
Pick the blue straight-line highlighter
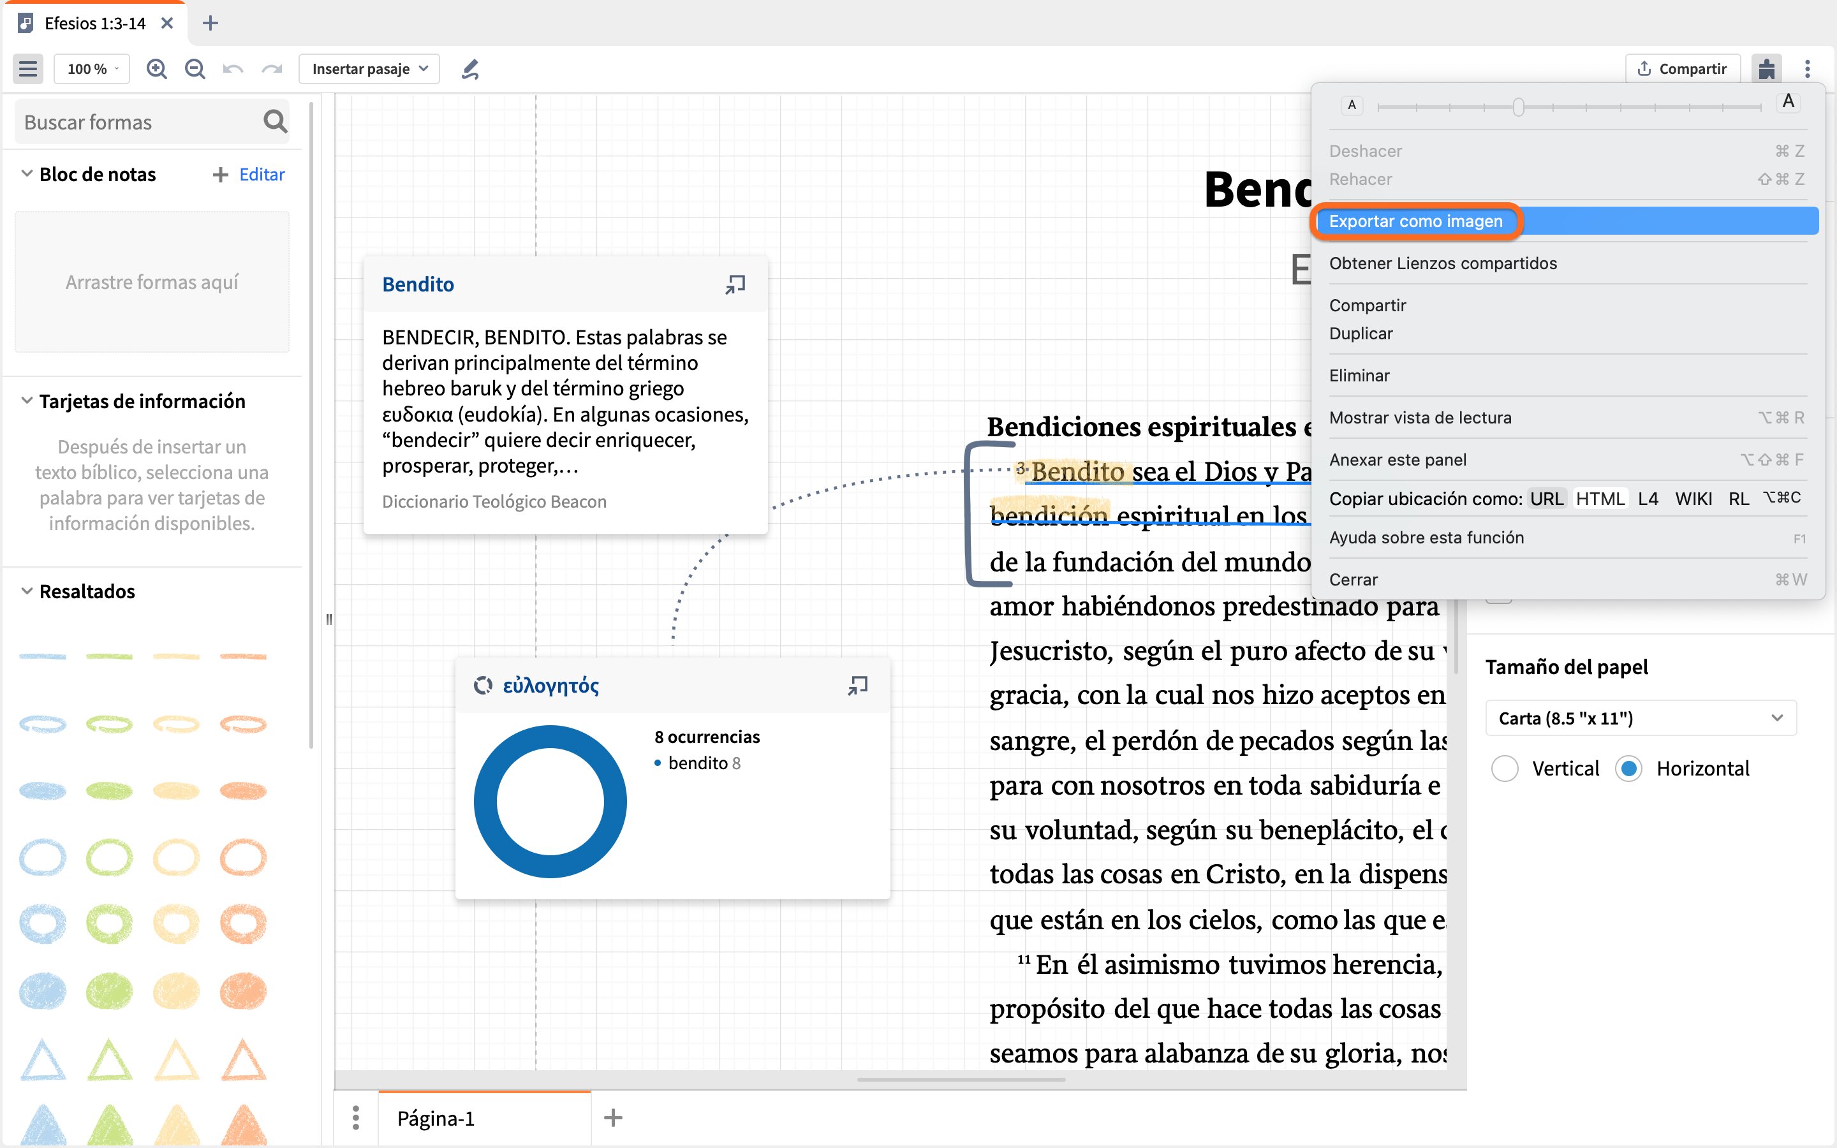43,656
